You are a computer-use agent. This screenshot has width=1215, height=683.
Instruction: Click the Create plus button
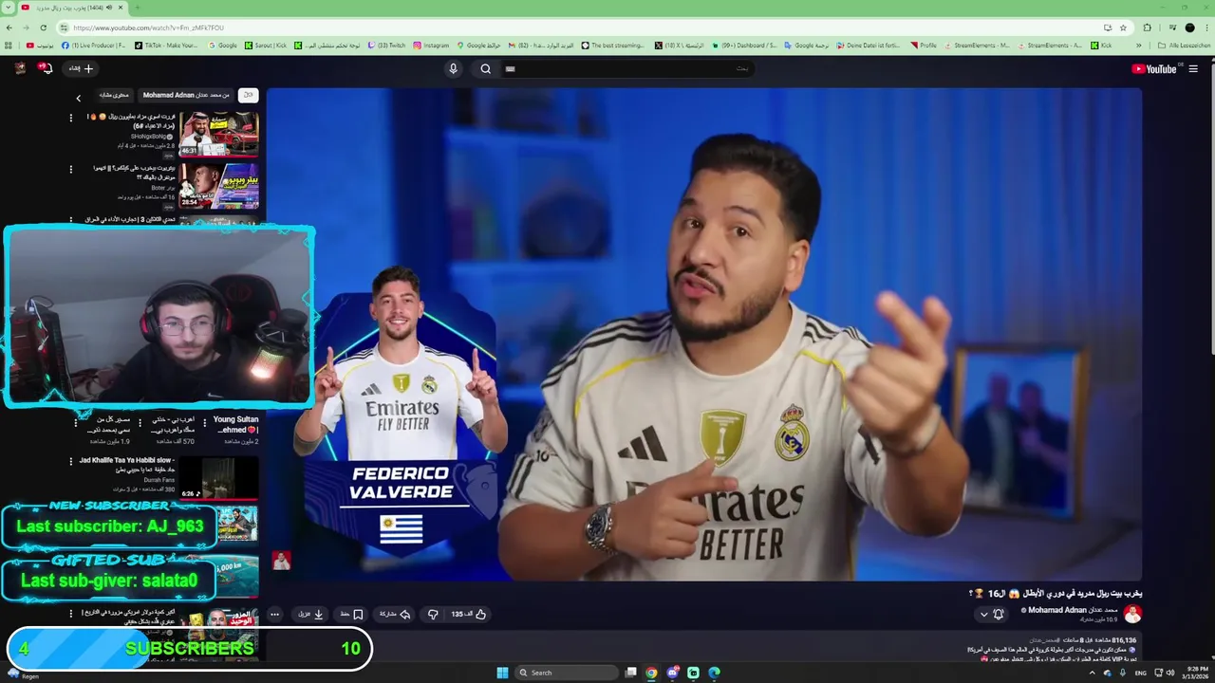point(81,68)
